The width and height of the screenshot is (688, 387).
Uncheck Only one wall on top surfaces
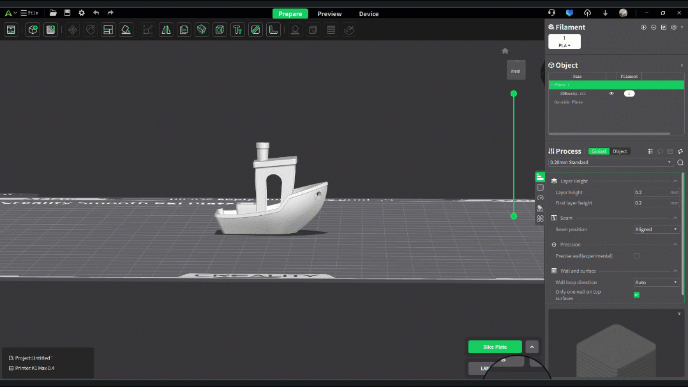pyautogui.click(x=636, y=295)
